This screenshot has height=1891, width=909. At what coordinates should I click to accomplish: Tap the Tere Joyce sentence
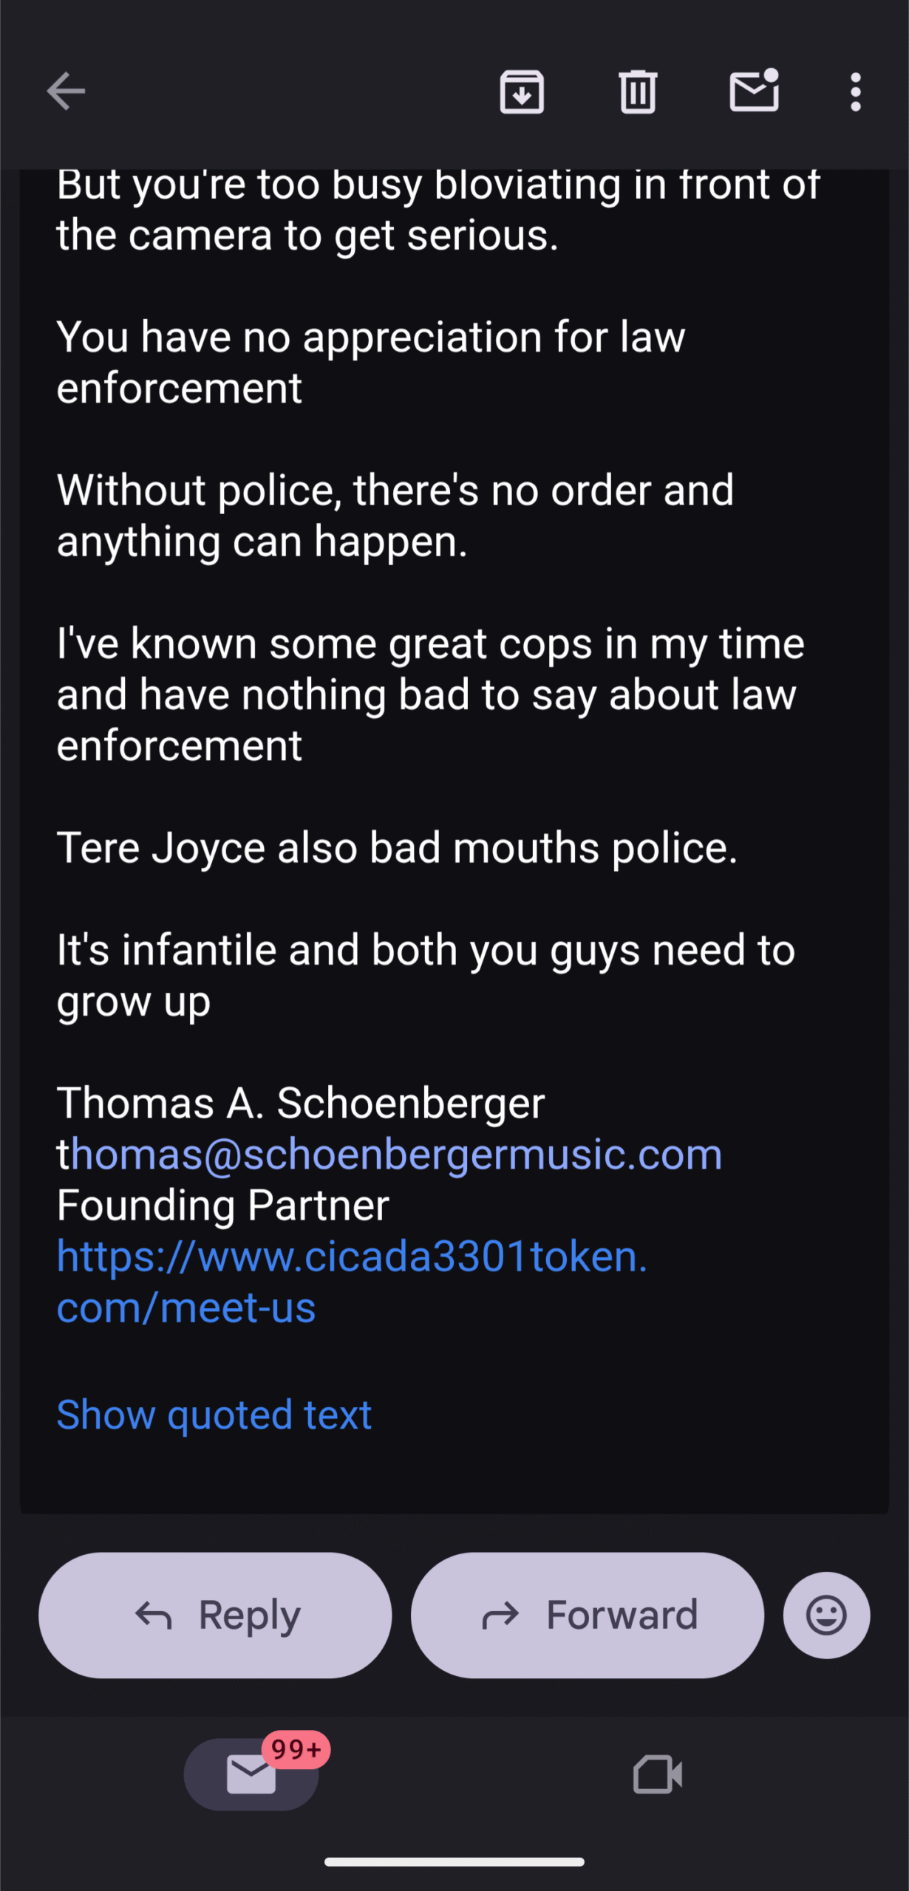click(x=397, y=847)
